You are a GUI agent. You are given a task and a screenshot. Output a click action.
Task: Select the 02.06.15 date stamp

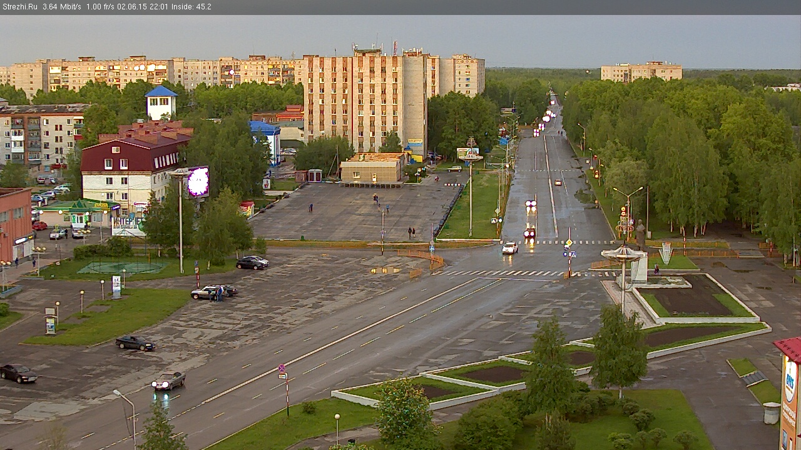click(132, 7)
